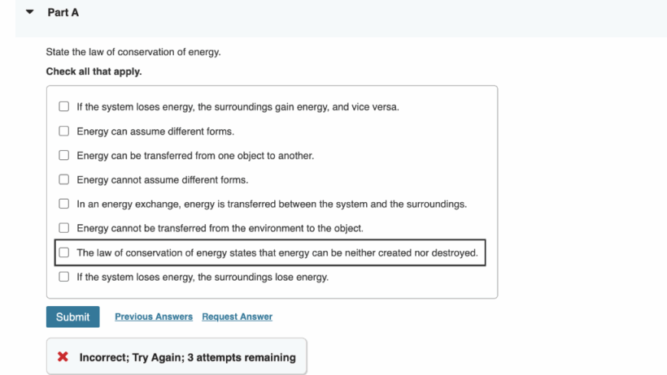667x375 pixels.
Task: Select 'Energy cannot assume different forms' checkbox
Action: tap(63, 179)
